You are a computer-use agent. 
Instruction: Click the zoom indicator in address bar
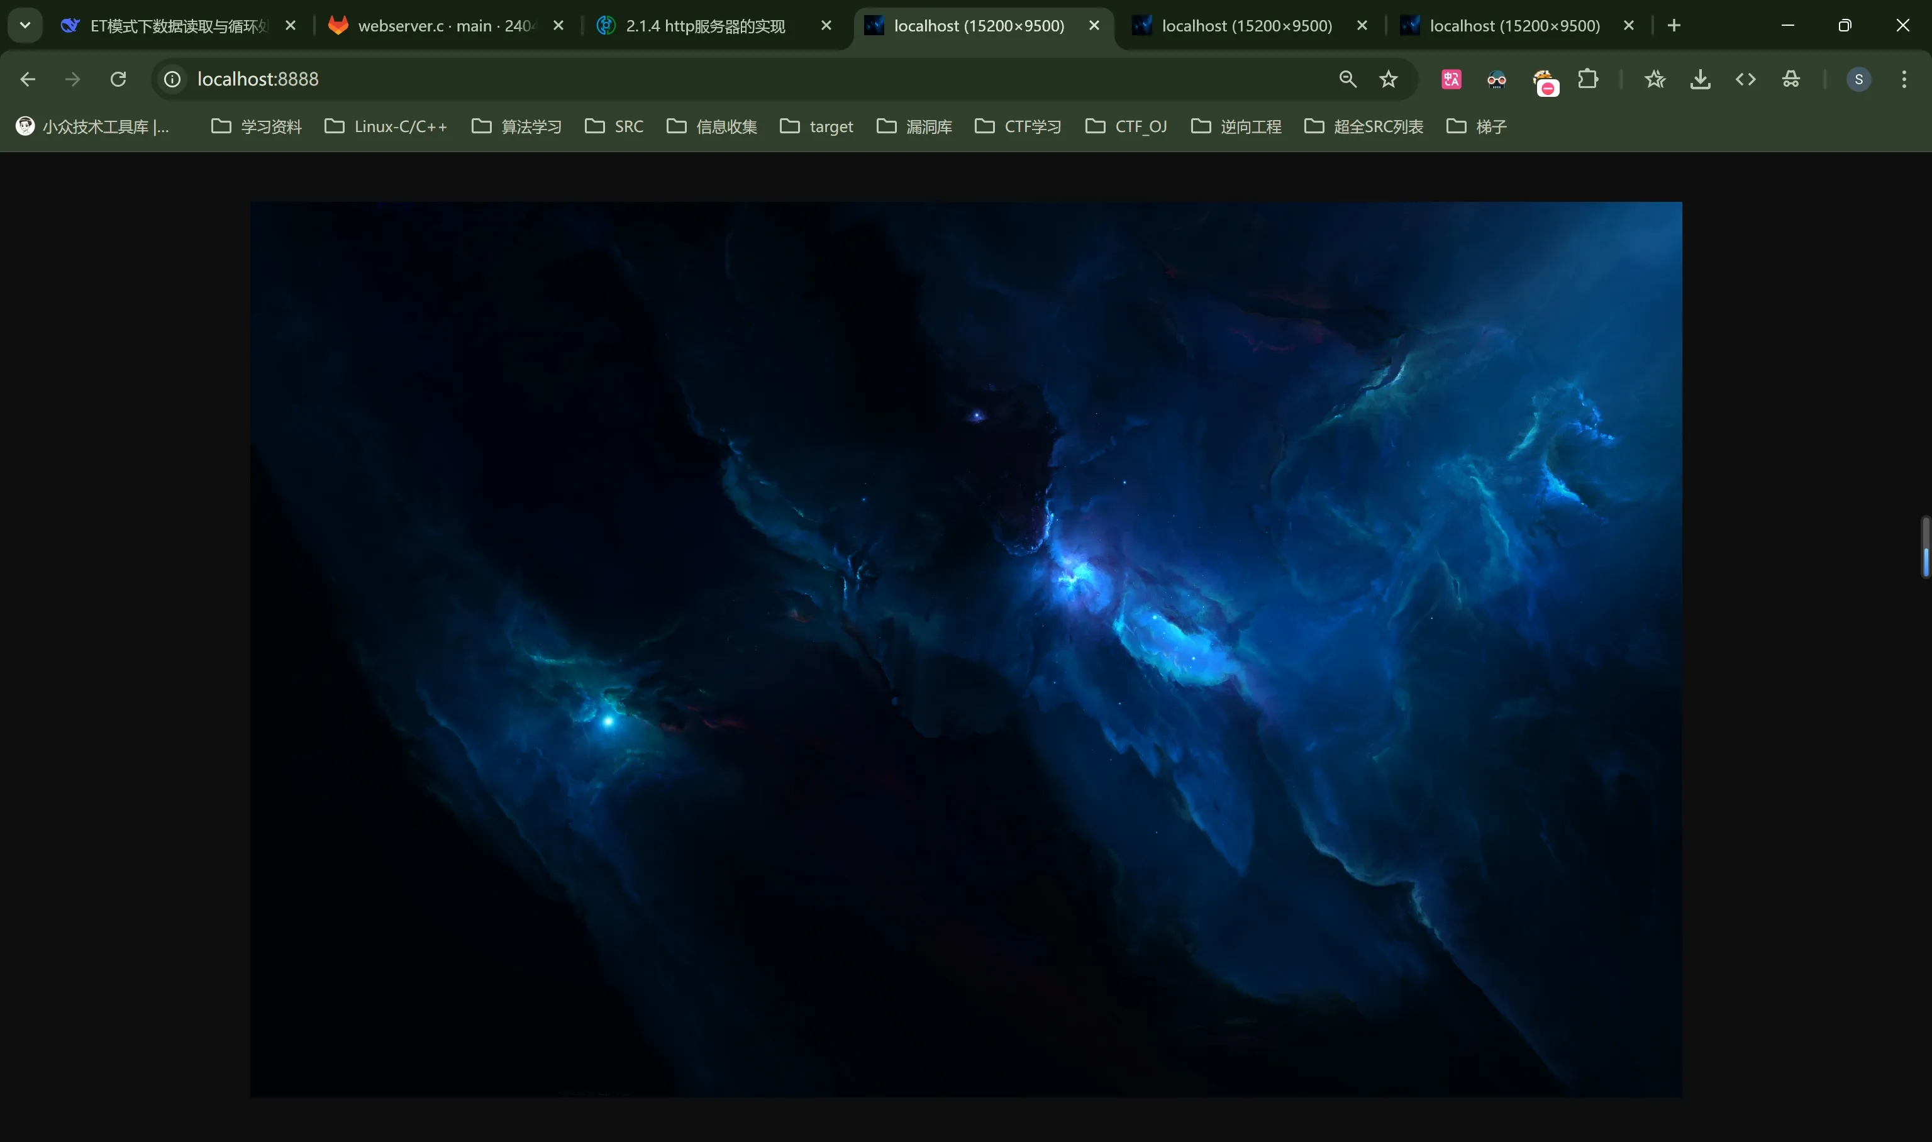(1347, 79)
